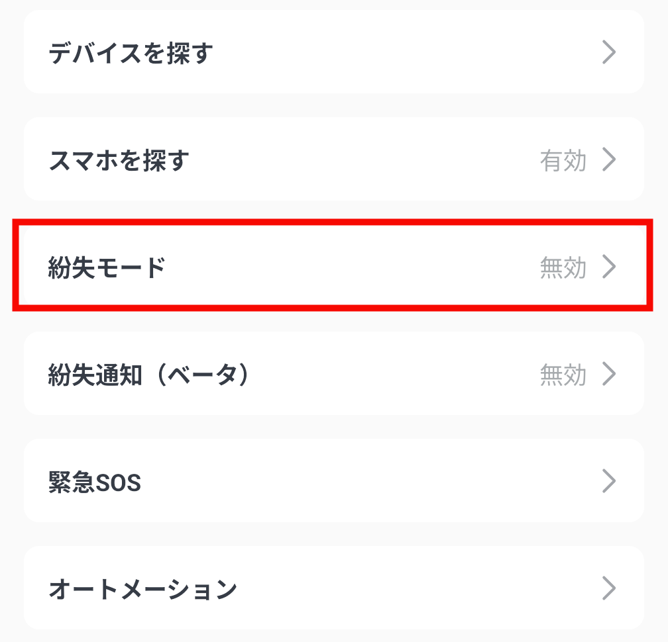Click the chevron arrow in スマホを探す row
668x642 pixels.
click(609, 160)
